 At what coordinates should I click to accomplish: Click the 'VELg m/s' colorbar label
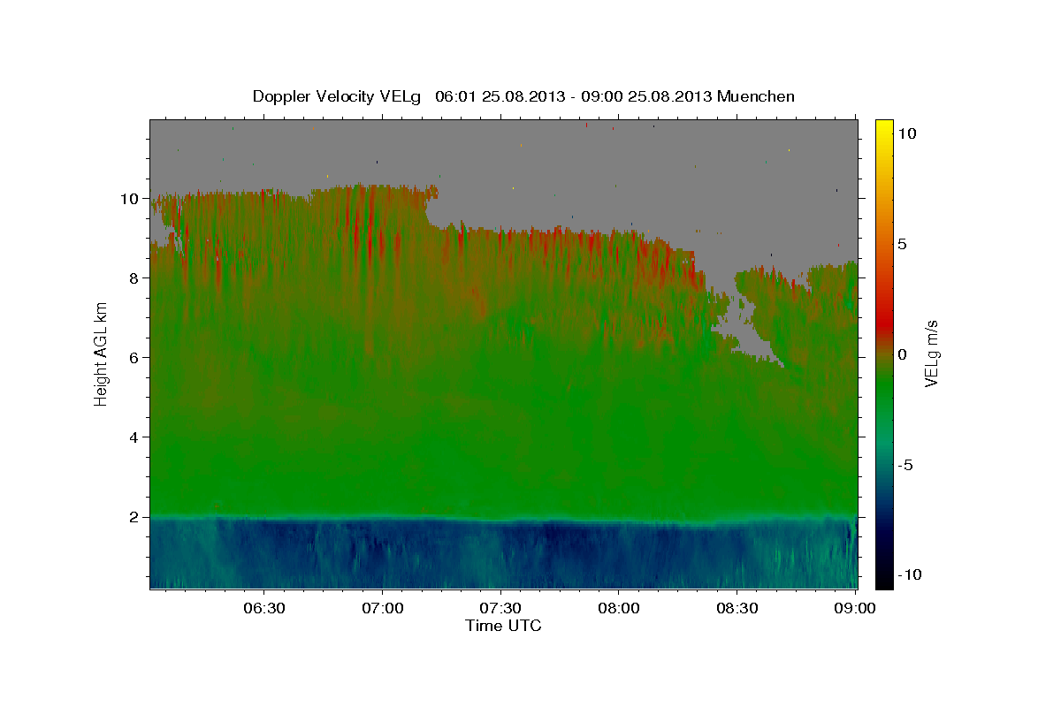click(x=931, y=353)
